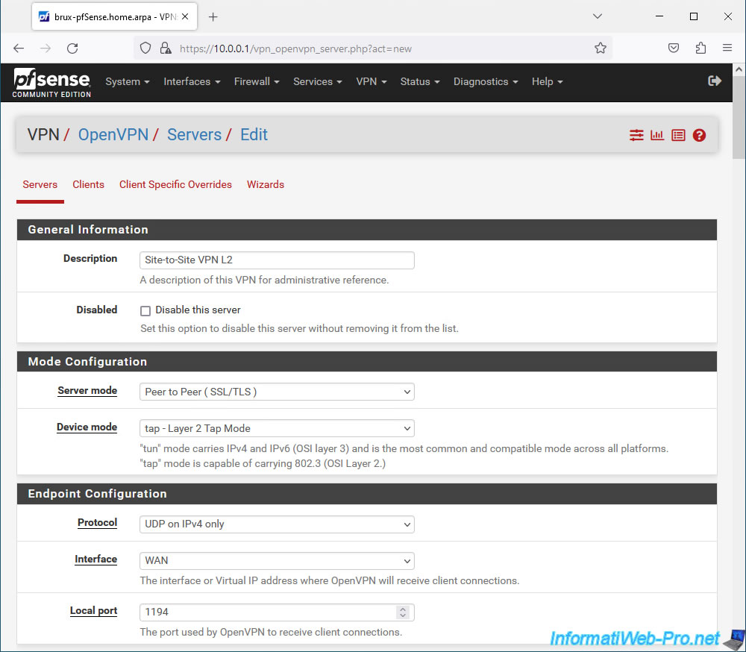Click the pfSense logo
This screenshot has height=652, width=746.
coord(52,82)
